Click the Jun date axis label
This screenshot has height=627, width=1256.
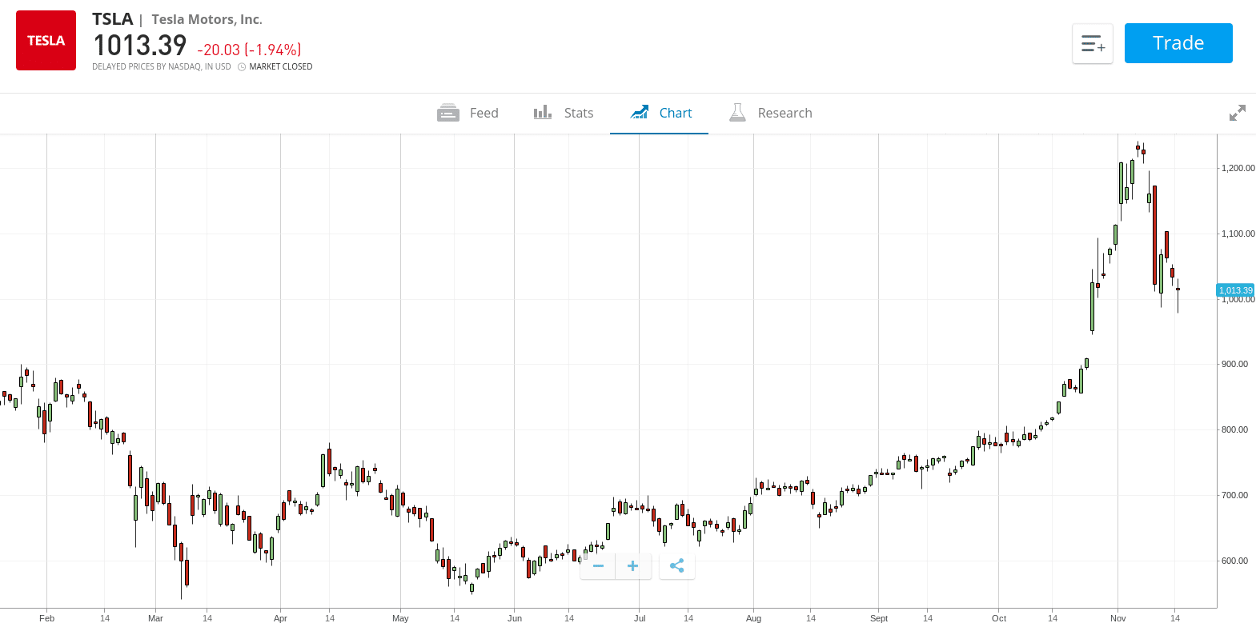click(515, 618)
